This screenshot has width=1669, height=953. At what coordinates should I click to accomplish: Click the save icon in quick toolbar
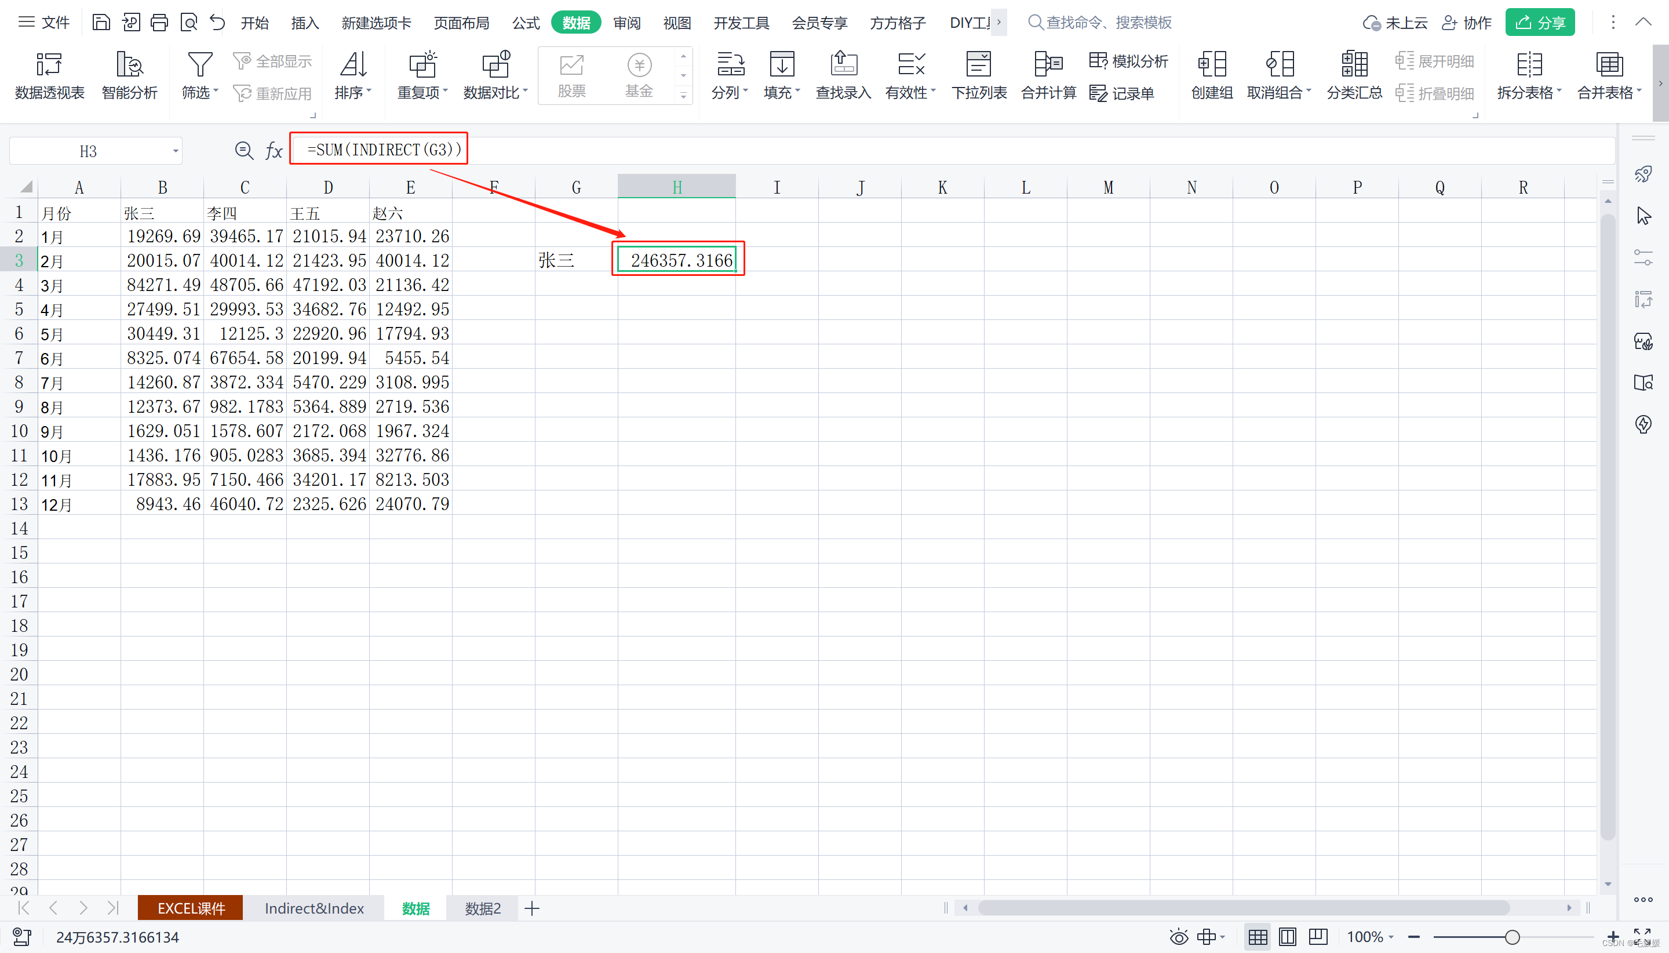point(101,22)
